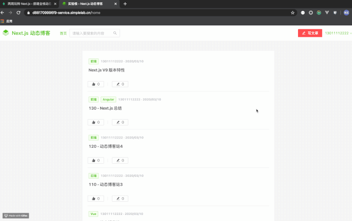Open comments on Next.js V9 版本特性 post
This screenshot has width=352, height=221.
[x=120, y=84]
